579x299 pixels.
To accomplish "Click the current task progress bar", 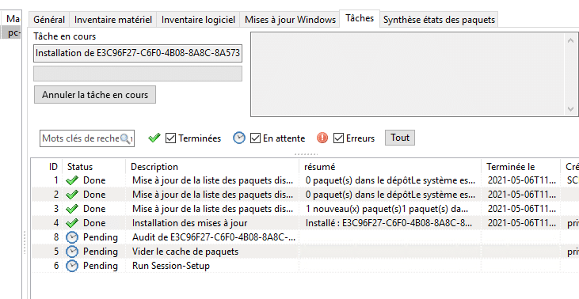I will click(138, 74).
